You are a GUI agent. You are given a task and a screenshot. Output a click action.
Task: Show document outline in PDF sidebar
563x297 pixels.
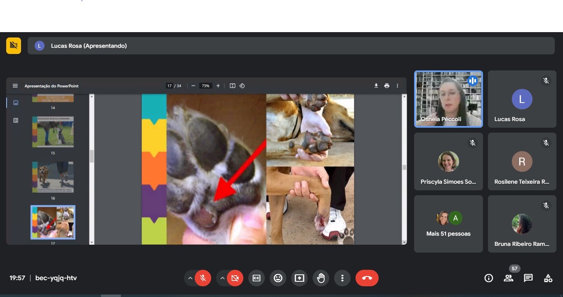pos(16,120)
